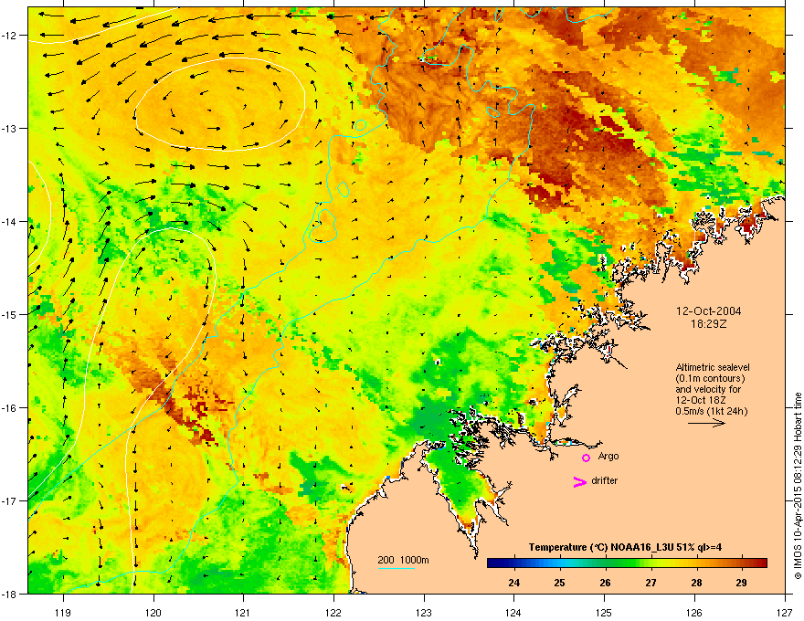This screenshot has height=621, width=804.
Task: Click the 'and velocity for' caption line
Action: [x=707, y=389]
